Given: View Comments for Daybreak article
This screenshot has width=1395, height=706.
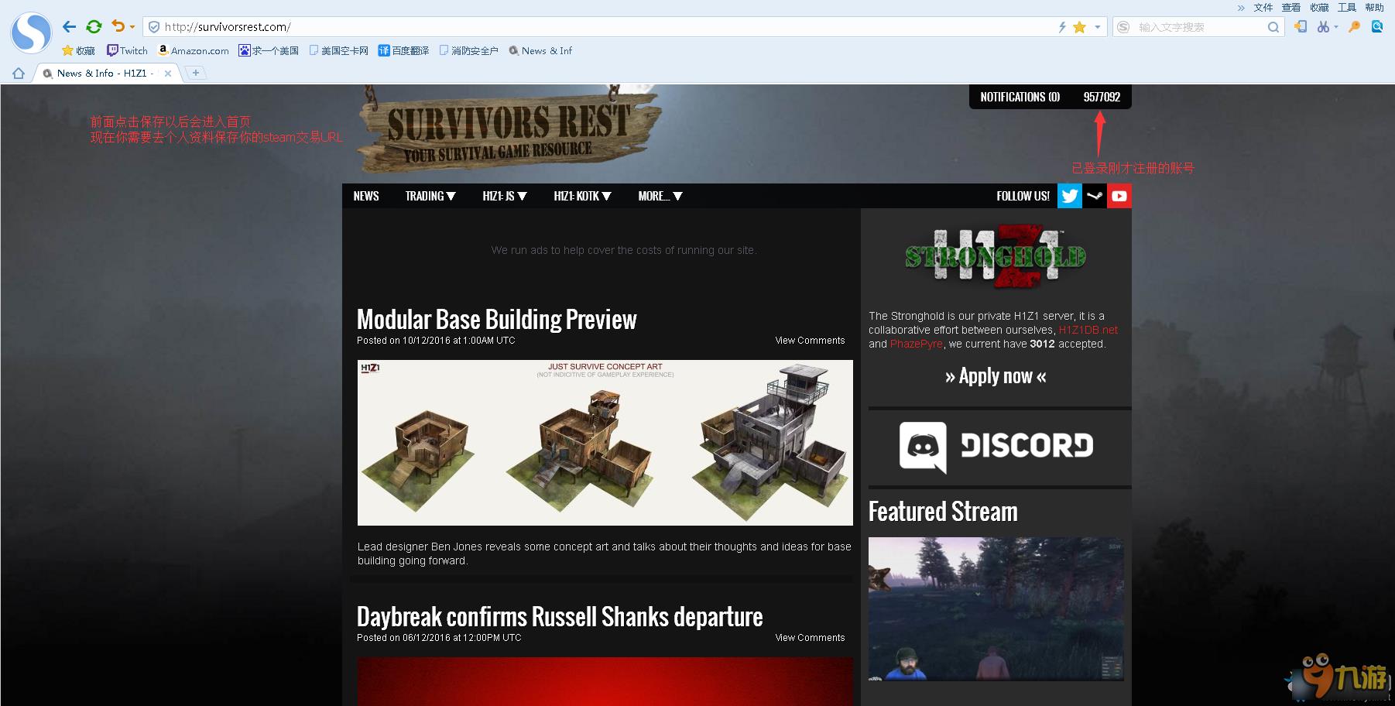Looking at the screenshot, I should pyautogui.click(x=810, y=638).
